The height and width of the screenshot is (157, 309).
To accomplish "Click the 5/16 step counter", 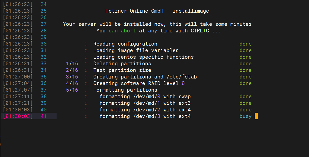I will (72, 90).
